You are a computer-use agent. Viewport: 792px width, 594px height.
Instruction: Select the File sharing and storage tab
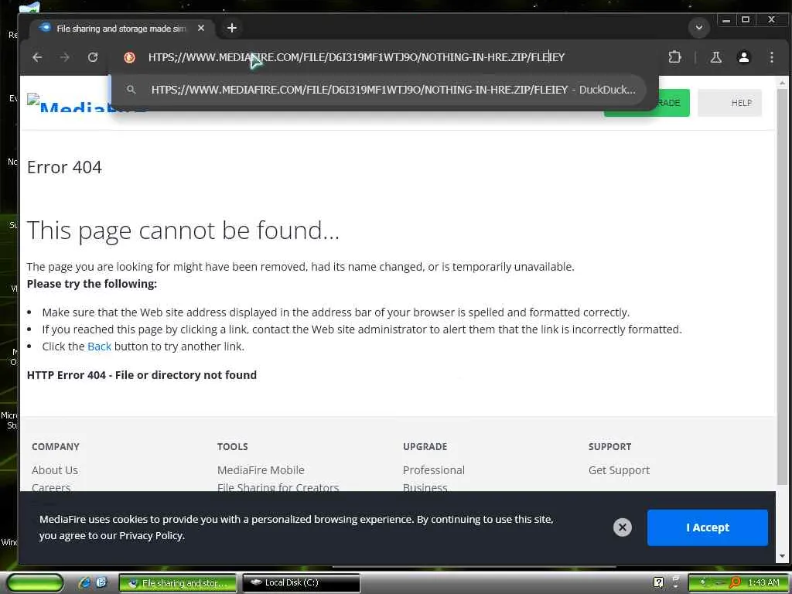(x=121, y=29)
